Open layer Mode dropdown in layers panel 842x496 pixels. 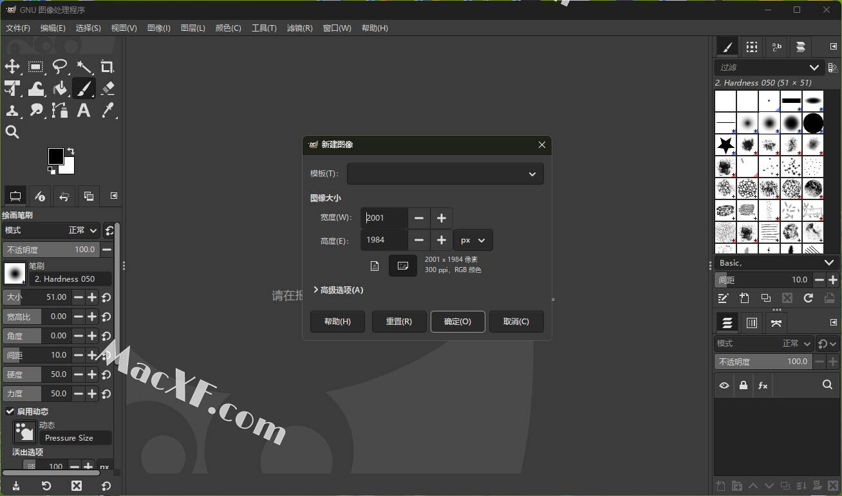763,344
